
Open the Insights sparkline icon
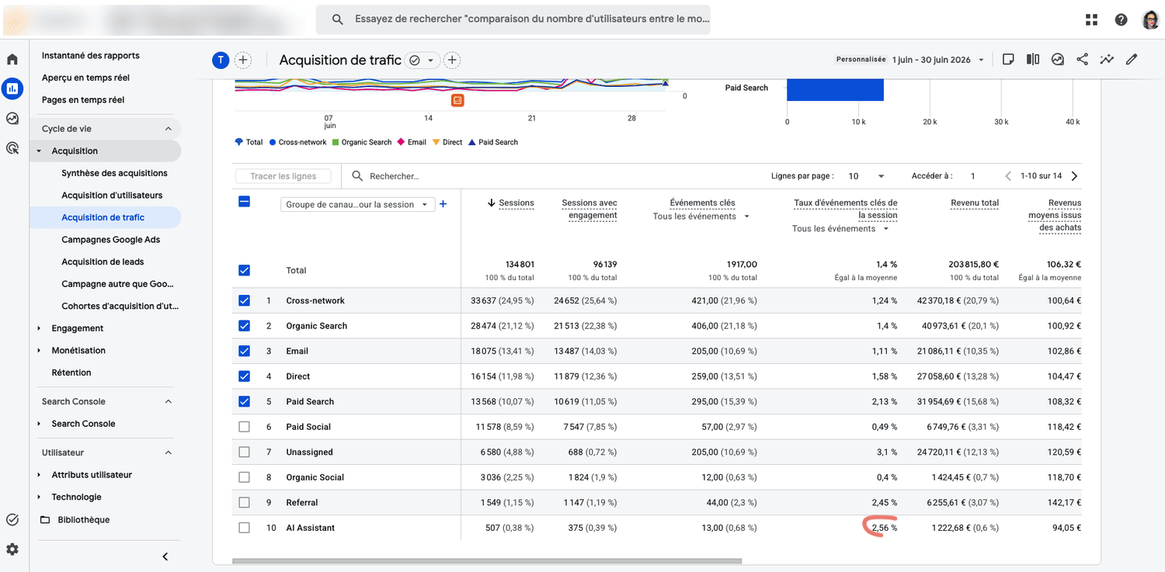point(1107,60)
